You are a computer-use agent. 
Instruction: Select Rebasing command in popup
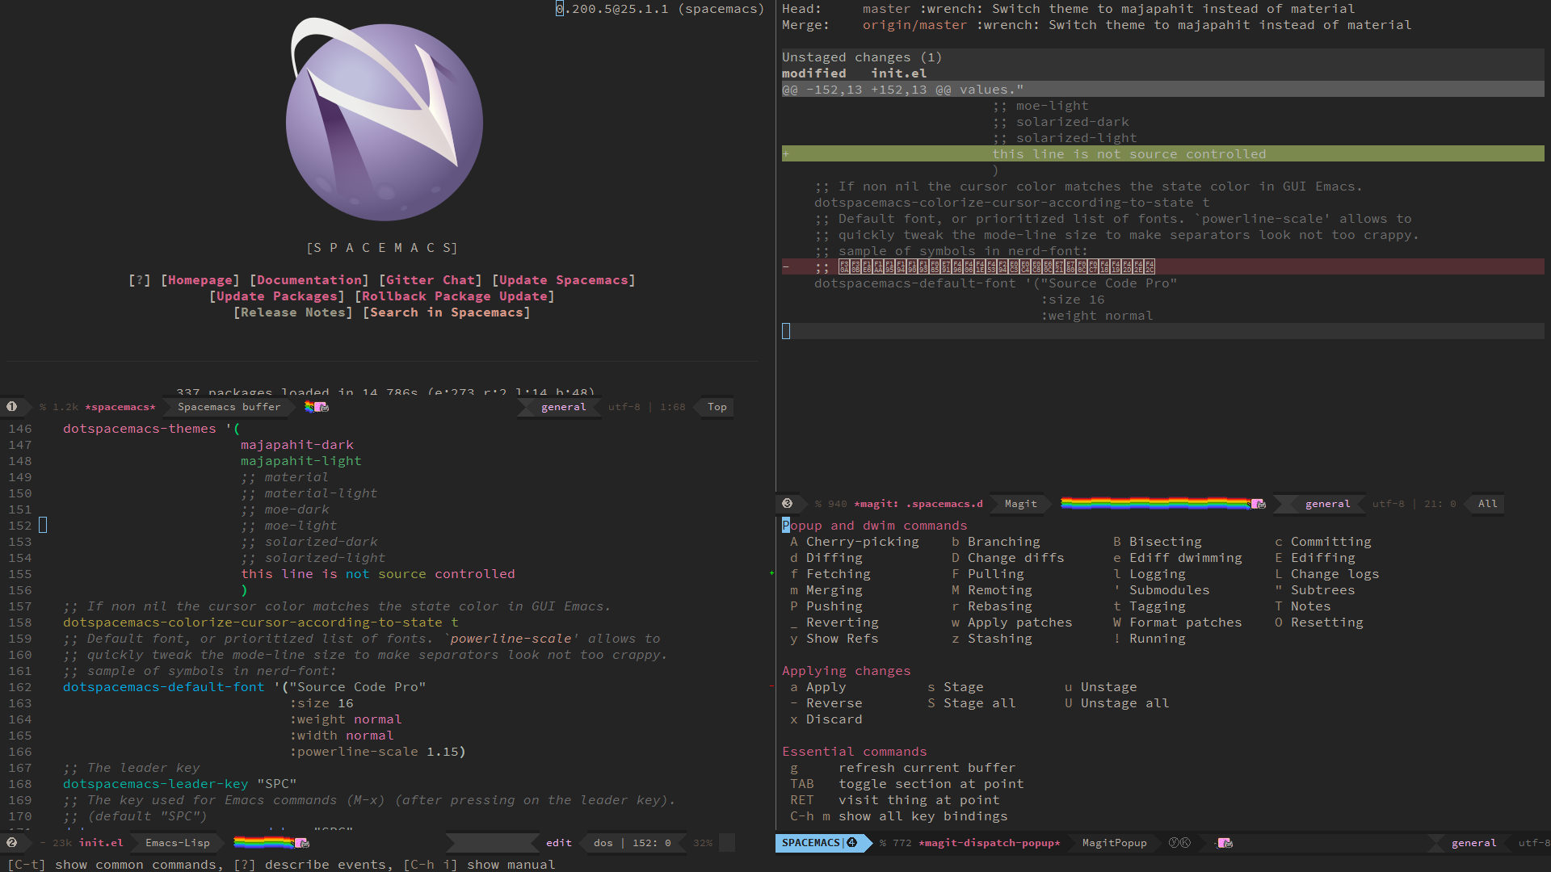pyautogui.click(x=992, y=606)
